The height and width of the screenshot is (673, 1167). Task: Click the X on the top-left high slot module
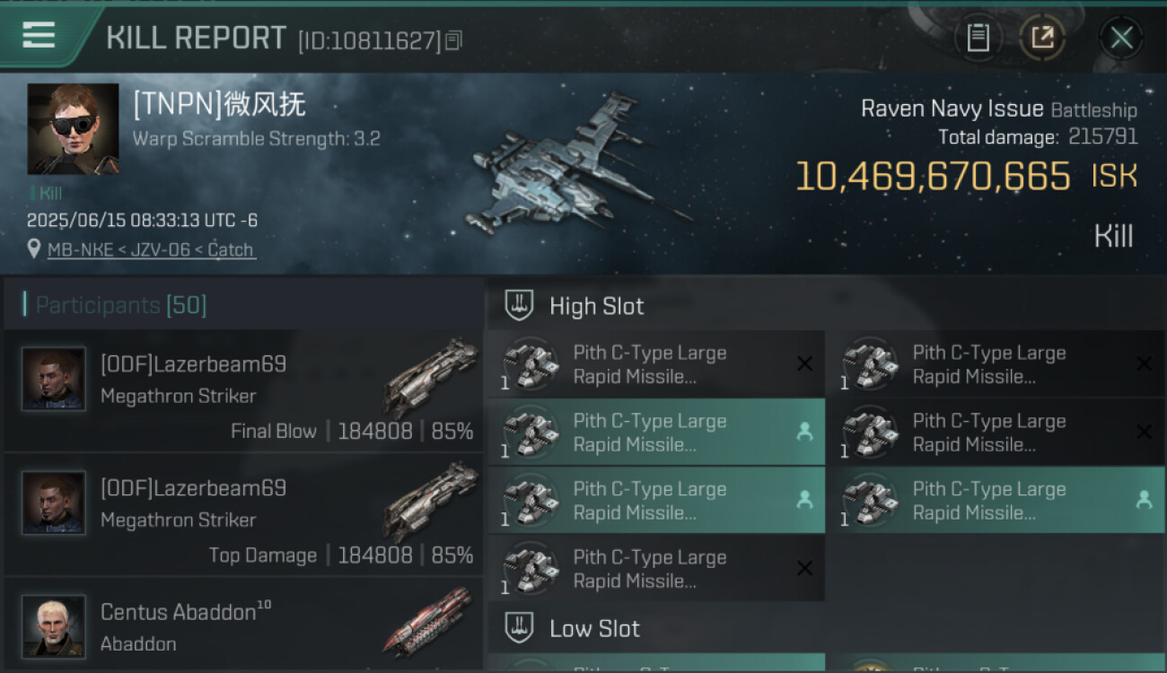(x=804, y=364)
